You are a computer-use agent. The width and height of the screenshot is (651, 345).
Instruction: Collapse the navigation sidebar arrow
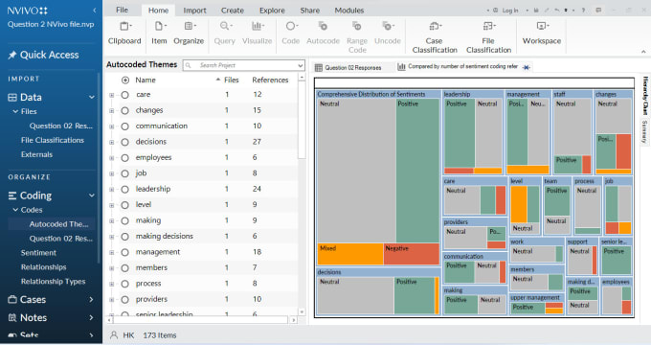point(94,11)
